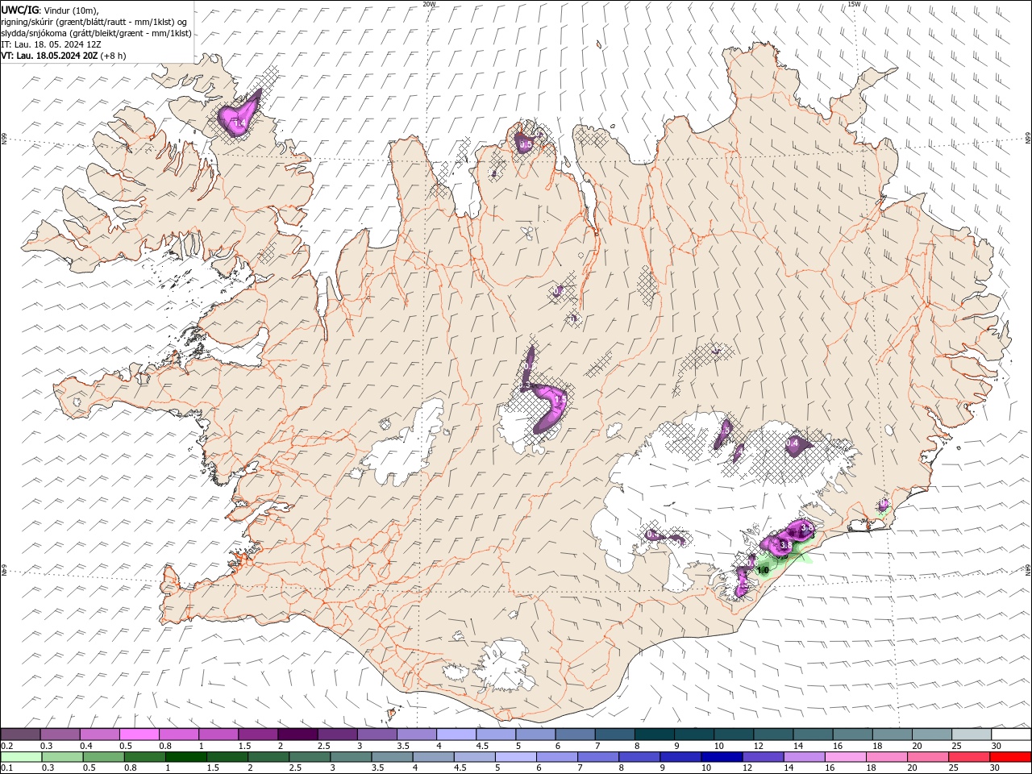
Task: Click the title text 'UWC/IG: Vindur (10m),'
Action: click(x=48, y=10)
